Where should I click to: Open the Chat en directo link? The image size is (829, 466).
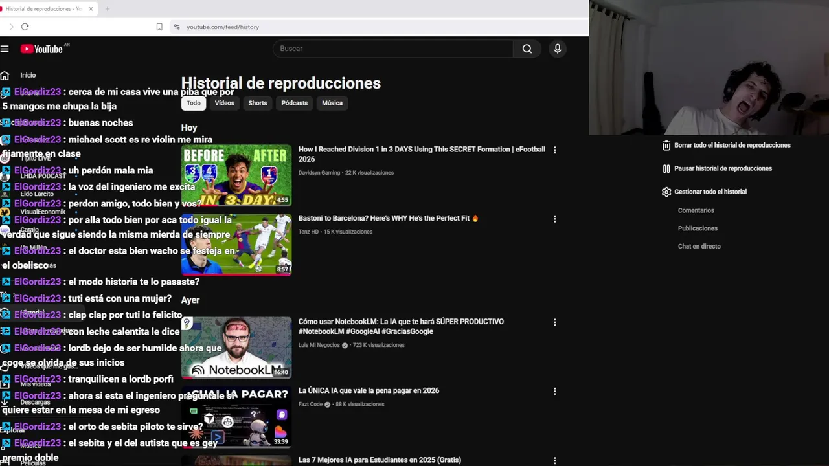699,246
